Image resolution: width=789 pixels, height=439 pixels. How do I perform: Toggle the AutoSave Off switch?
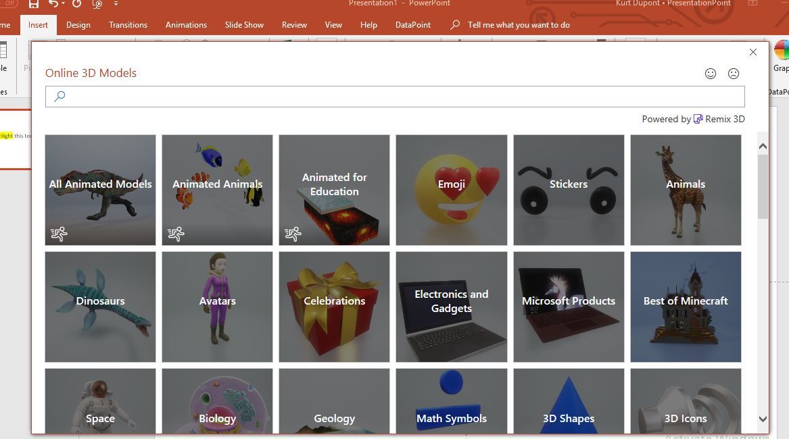coord(8,3)
